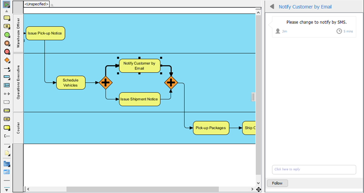364x193 pixels.
Task: Click the blue package folder tool
Action: click(x=7, y=163)
